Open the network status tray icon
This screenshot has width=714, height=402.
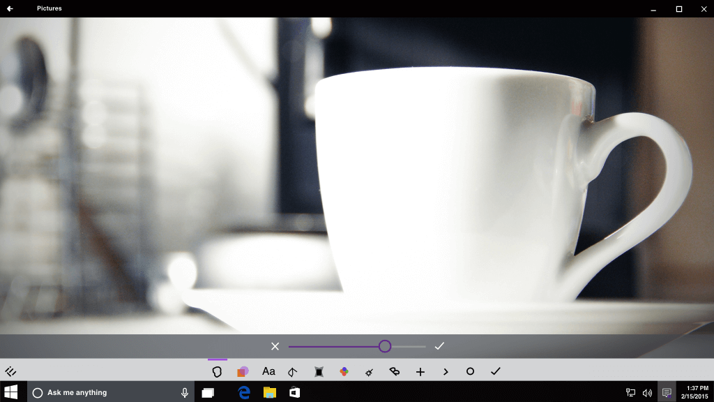pyautogui.click(x=630, y=392)
